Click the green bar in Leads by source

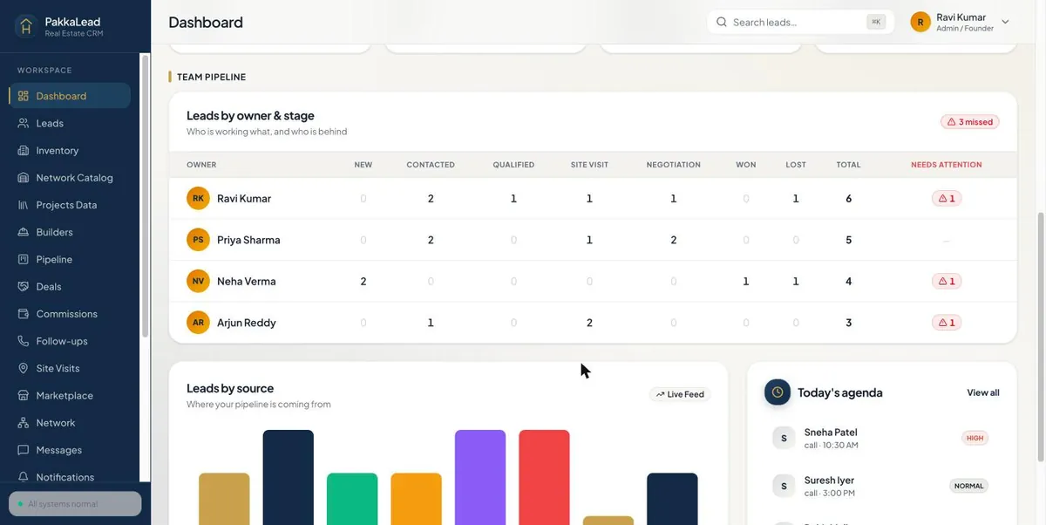coord(352,499)
